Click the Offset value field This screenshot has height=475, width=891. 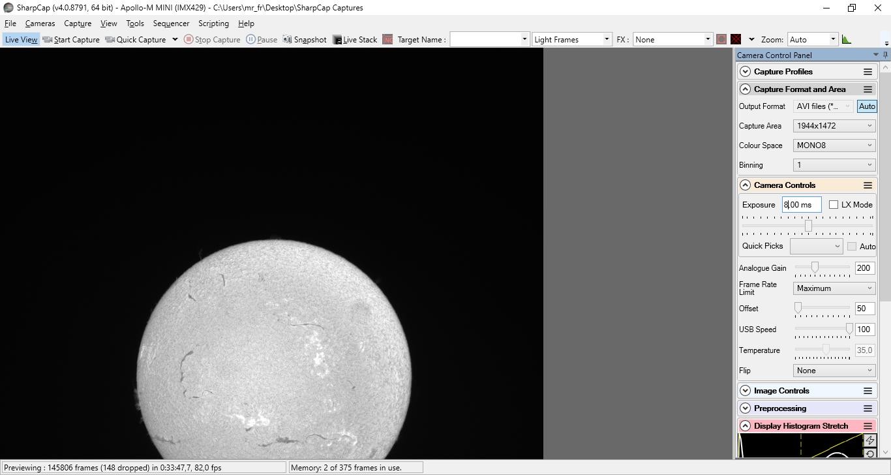click(x=865, y=309)
